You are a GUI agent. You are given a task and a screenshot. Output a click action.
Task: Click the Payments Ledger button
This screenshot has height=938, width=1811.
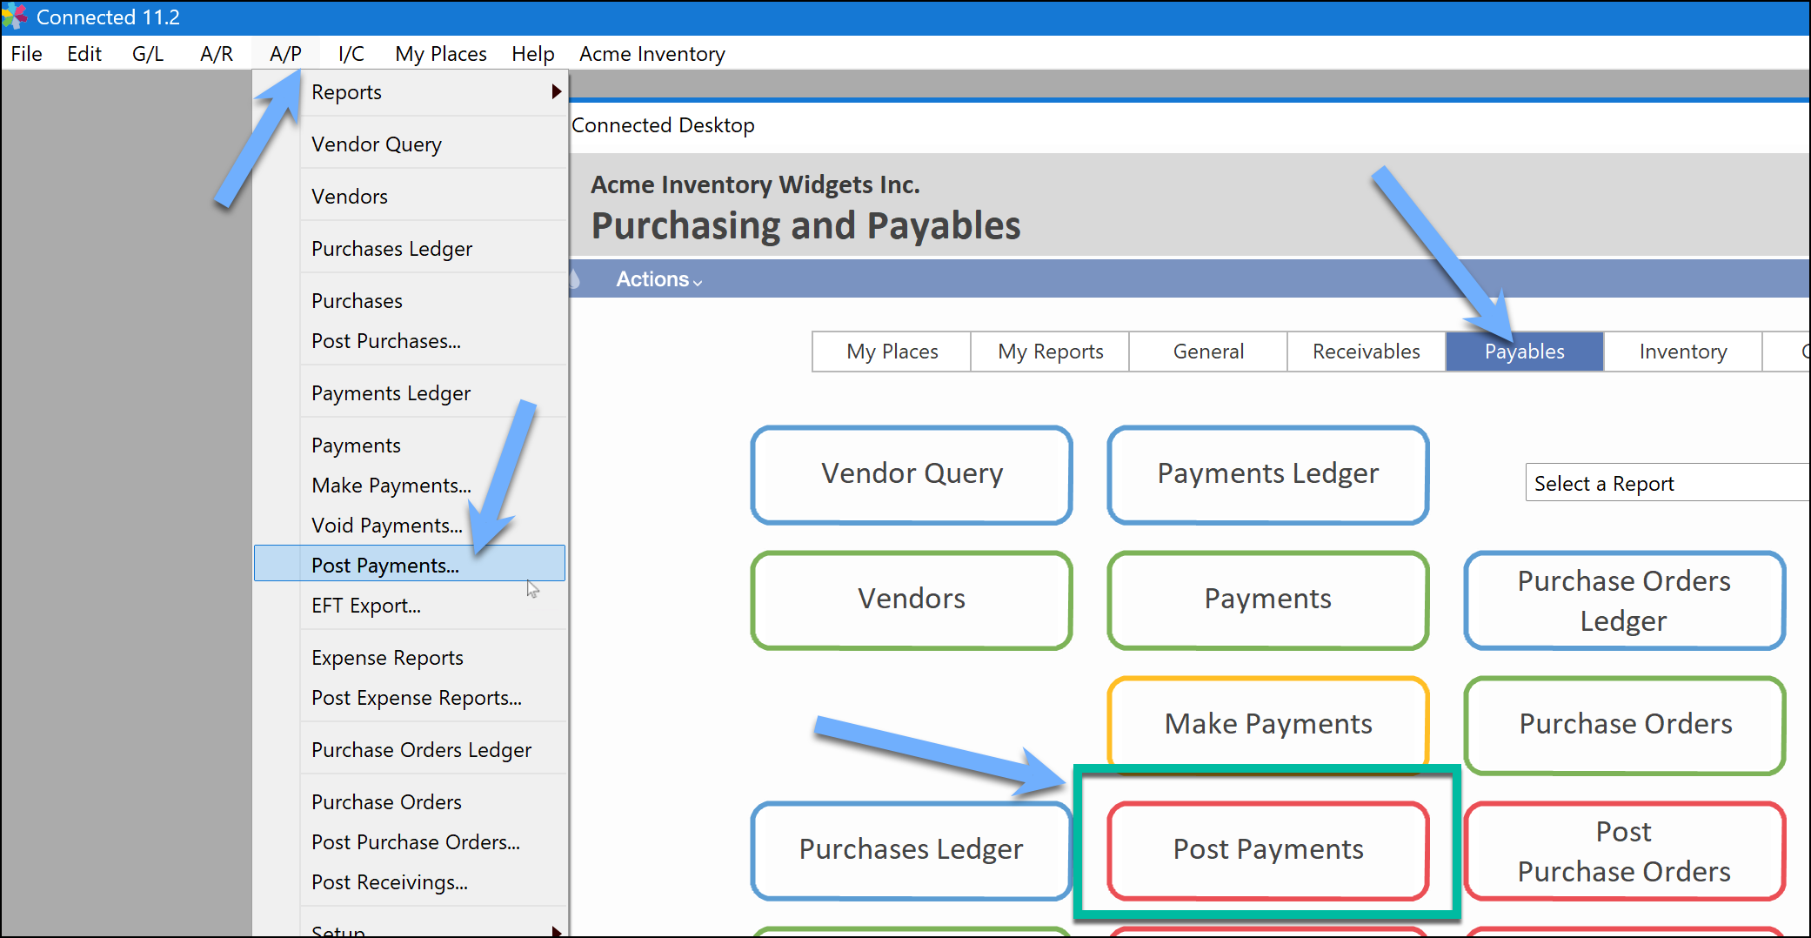[1268, 474]
